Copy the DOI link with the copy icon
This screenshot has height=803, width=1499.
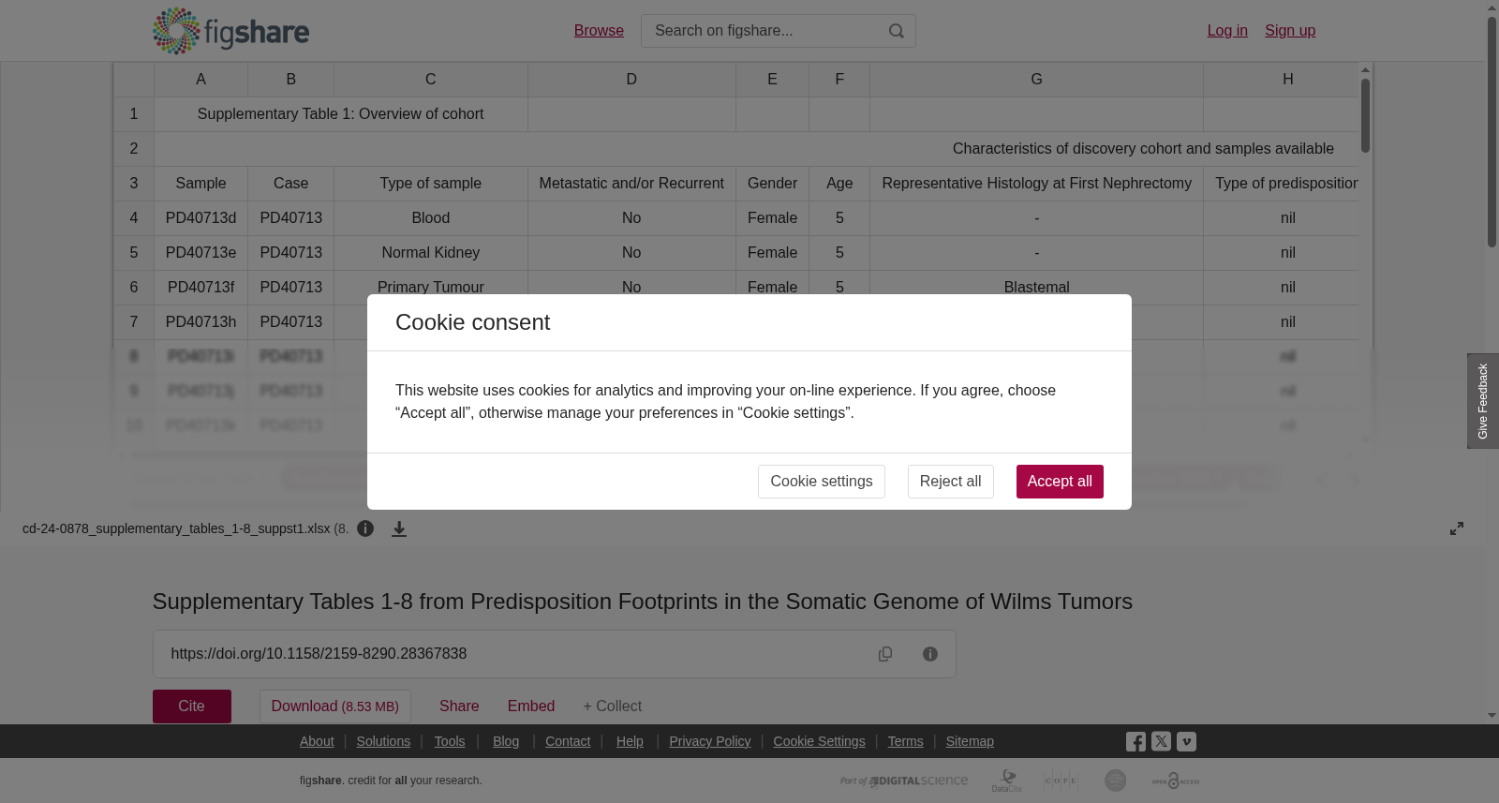point(885,654)
